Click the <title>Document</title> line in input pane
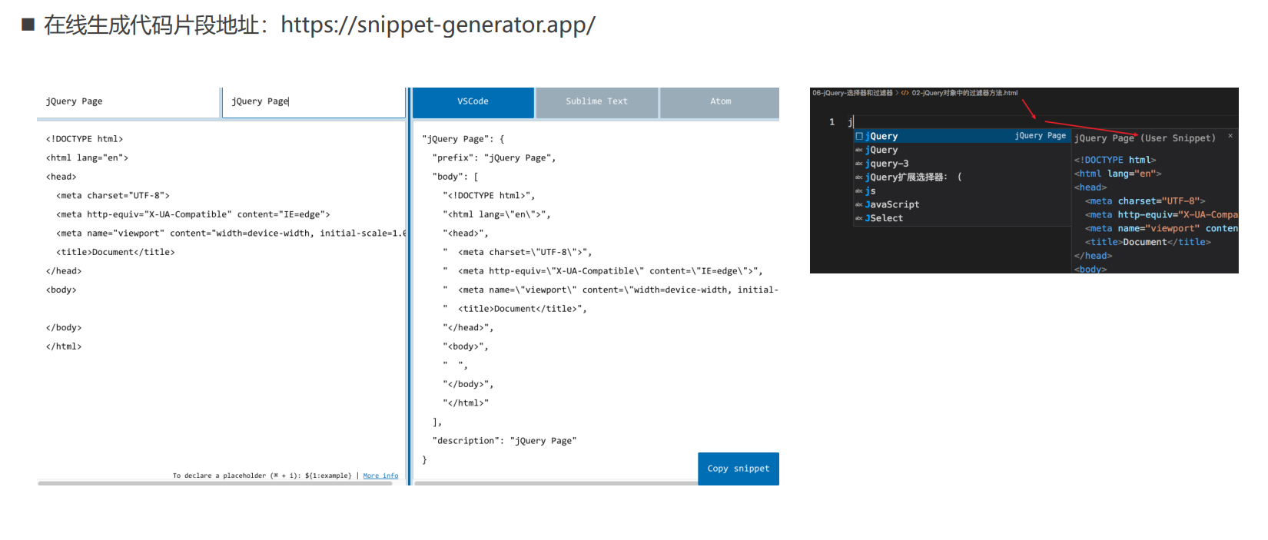The height and width of the screenshot is (540, 1268). [115, 252]
